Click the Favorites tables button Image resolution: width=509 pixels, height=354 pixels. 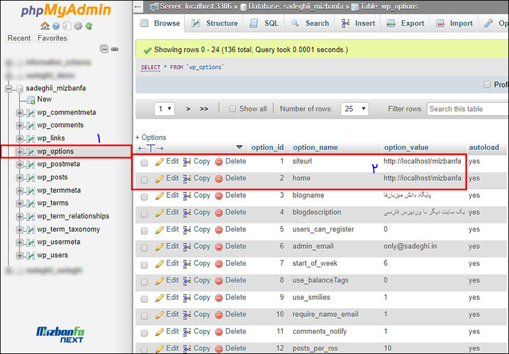[x=52, y=38]
